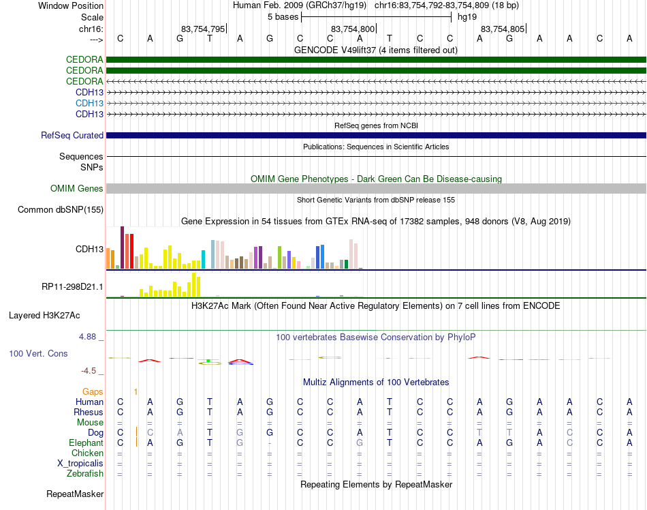Click the '100 Vert. Cons' track label

[x=38, y=353]
